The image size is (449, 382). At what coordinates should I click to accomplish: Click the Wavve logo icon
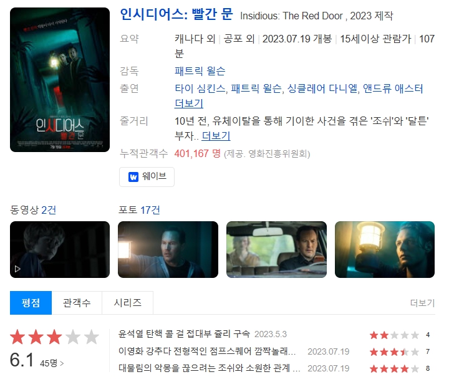(x=133, y=177)
